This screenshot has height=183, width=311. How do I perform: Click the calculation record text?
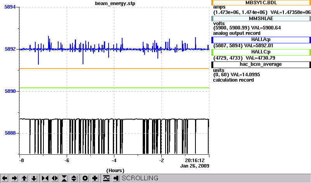click(x=233, y=80)
